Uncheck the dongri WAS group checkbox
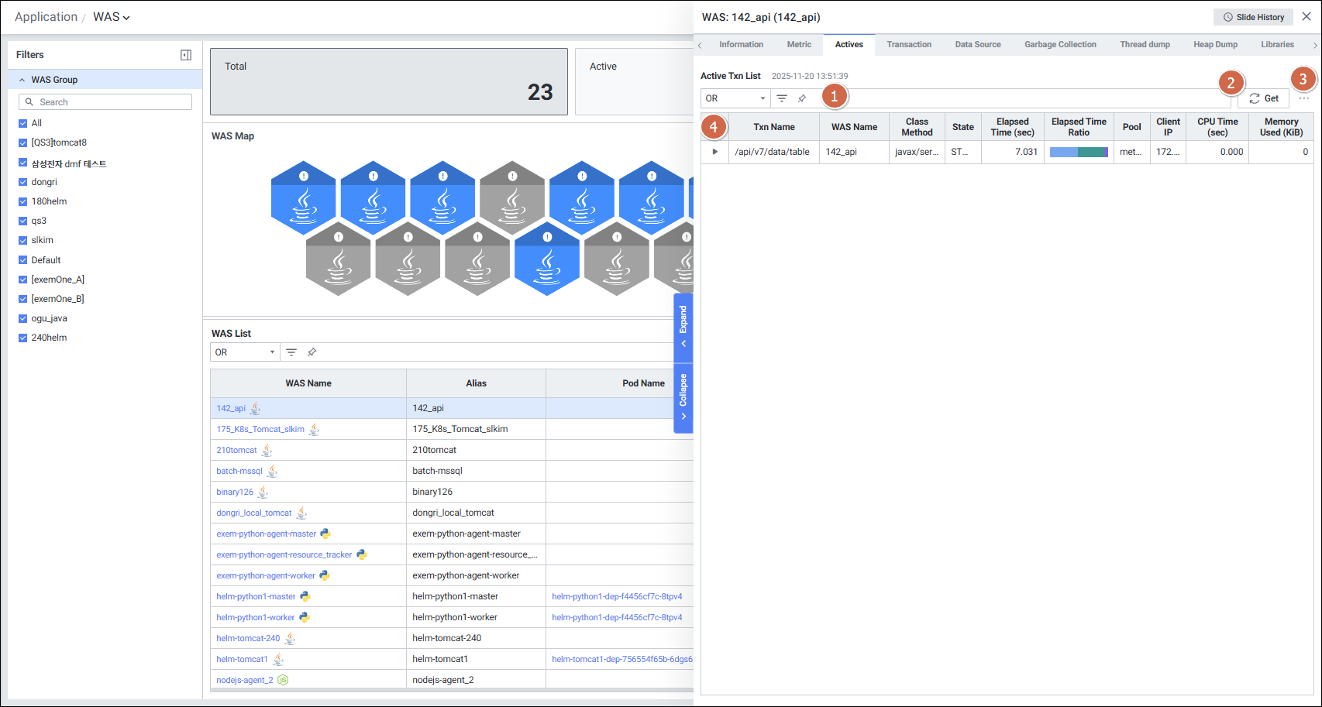This screenshot has height=707, width=1322. [23, 182]
